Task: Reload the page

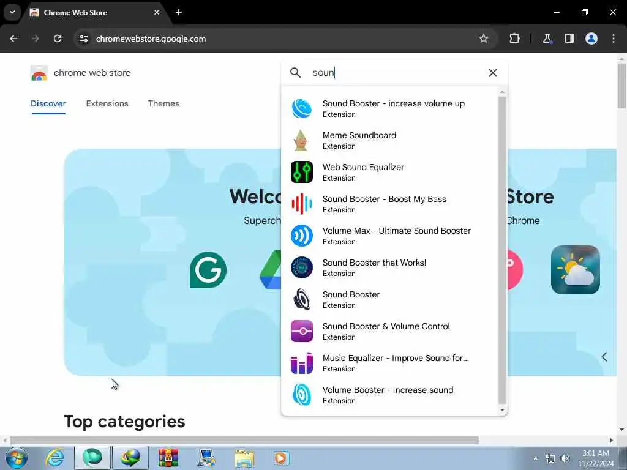Action: [58, 39]
